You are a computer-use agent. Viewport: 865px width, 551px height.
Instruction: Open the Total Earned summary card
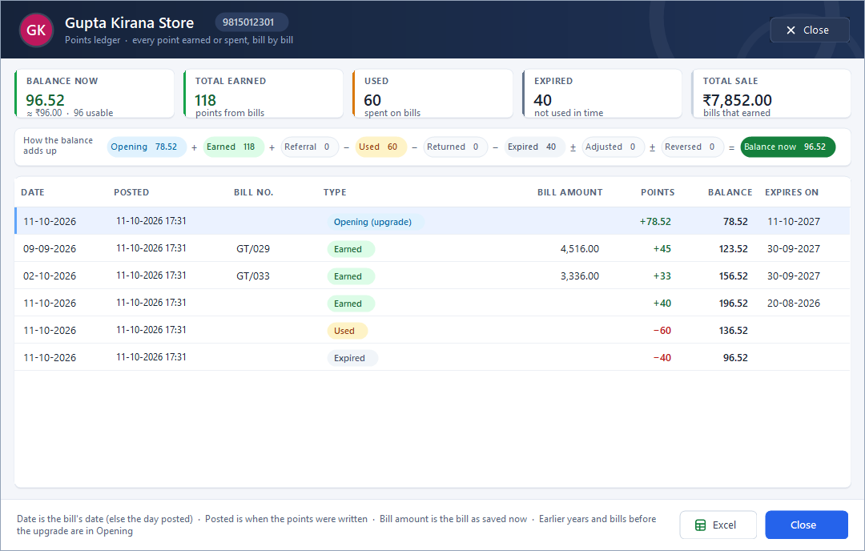pyautogui.click(x=264, y=94)
